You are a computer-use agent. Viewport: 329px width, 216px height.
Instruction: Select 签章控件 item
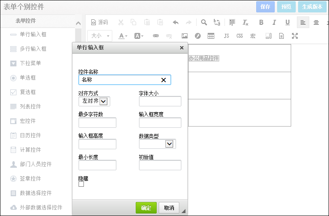(x=25, y=178)
